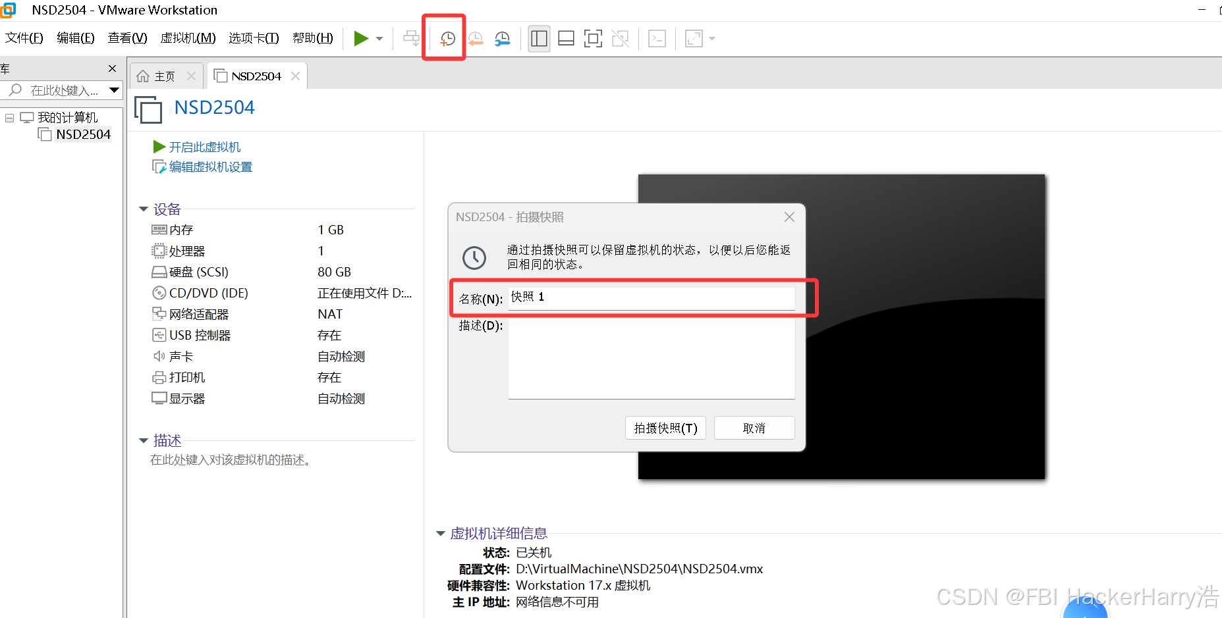Screen dimensions: 1222x618
Task: Open the stretch display dropdown arrow
Action: point(712,39)
